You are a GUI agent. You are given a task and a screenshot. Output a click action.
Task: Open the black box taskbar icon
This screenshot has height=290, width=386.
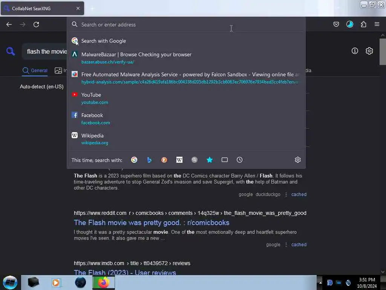[34, 282]
